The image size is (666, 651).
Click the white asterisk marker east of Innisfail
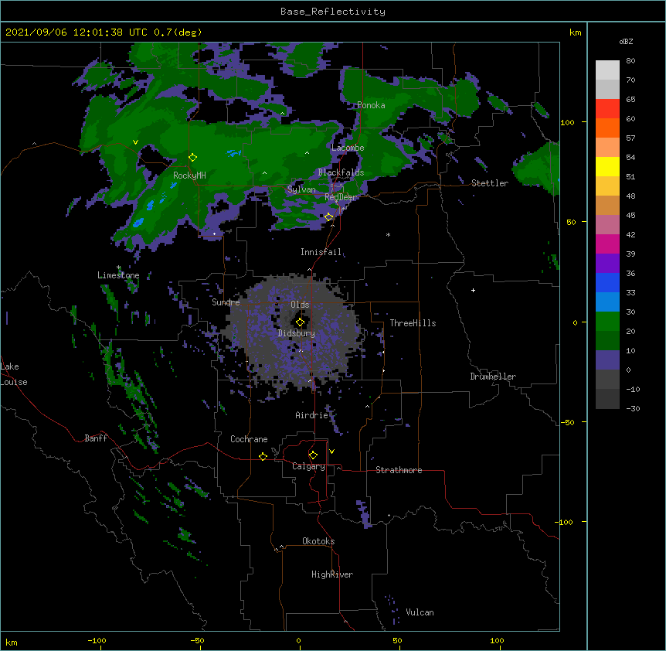click(388, 234)
